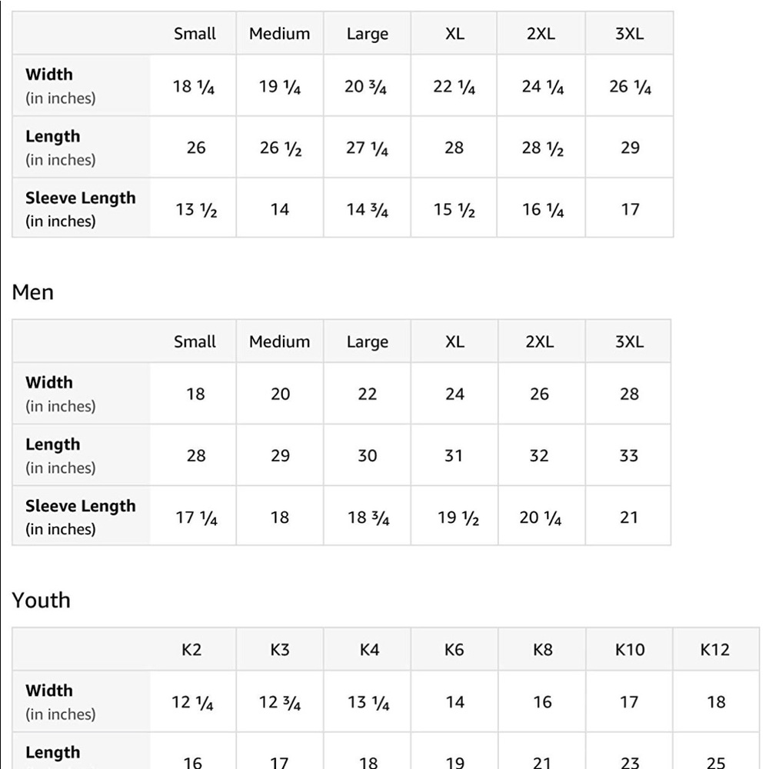This screenshot has width=769, height=769.
Task: Select the 26 ¼ width cell under 3XL
Action: tap(629, 86)
